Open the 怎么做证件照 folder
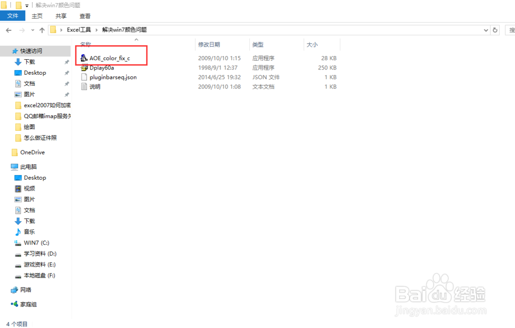515x328 pixels. tap(40, 137)
